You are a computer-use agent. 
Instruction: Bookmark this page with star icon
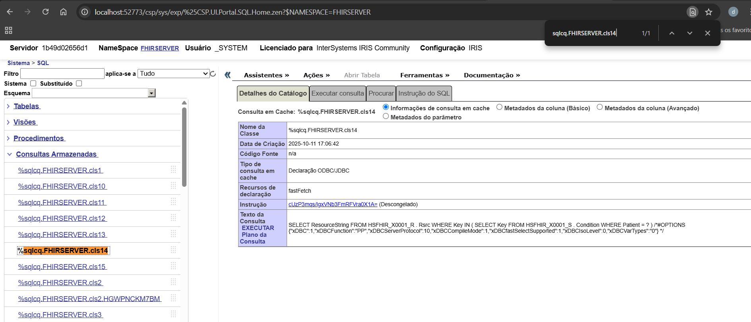coord(708,12)
